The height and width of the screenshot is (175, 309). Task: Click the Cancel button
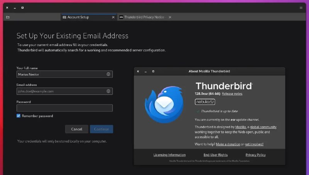76,129
